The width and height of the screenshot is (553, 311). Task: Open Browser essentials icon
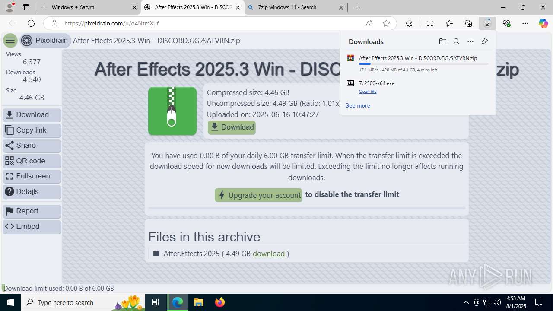506,23
